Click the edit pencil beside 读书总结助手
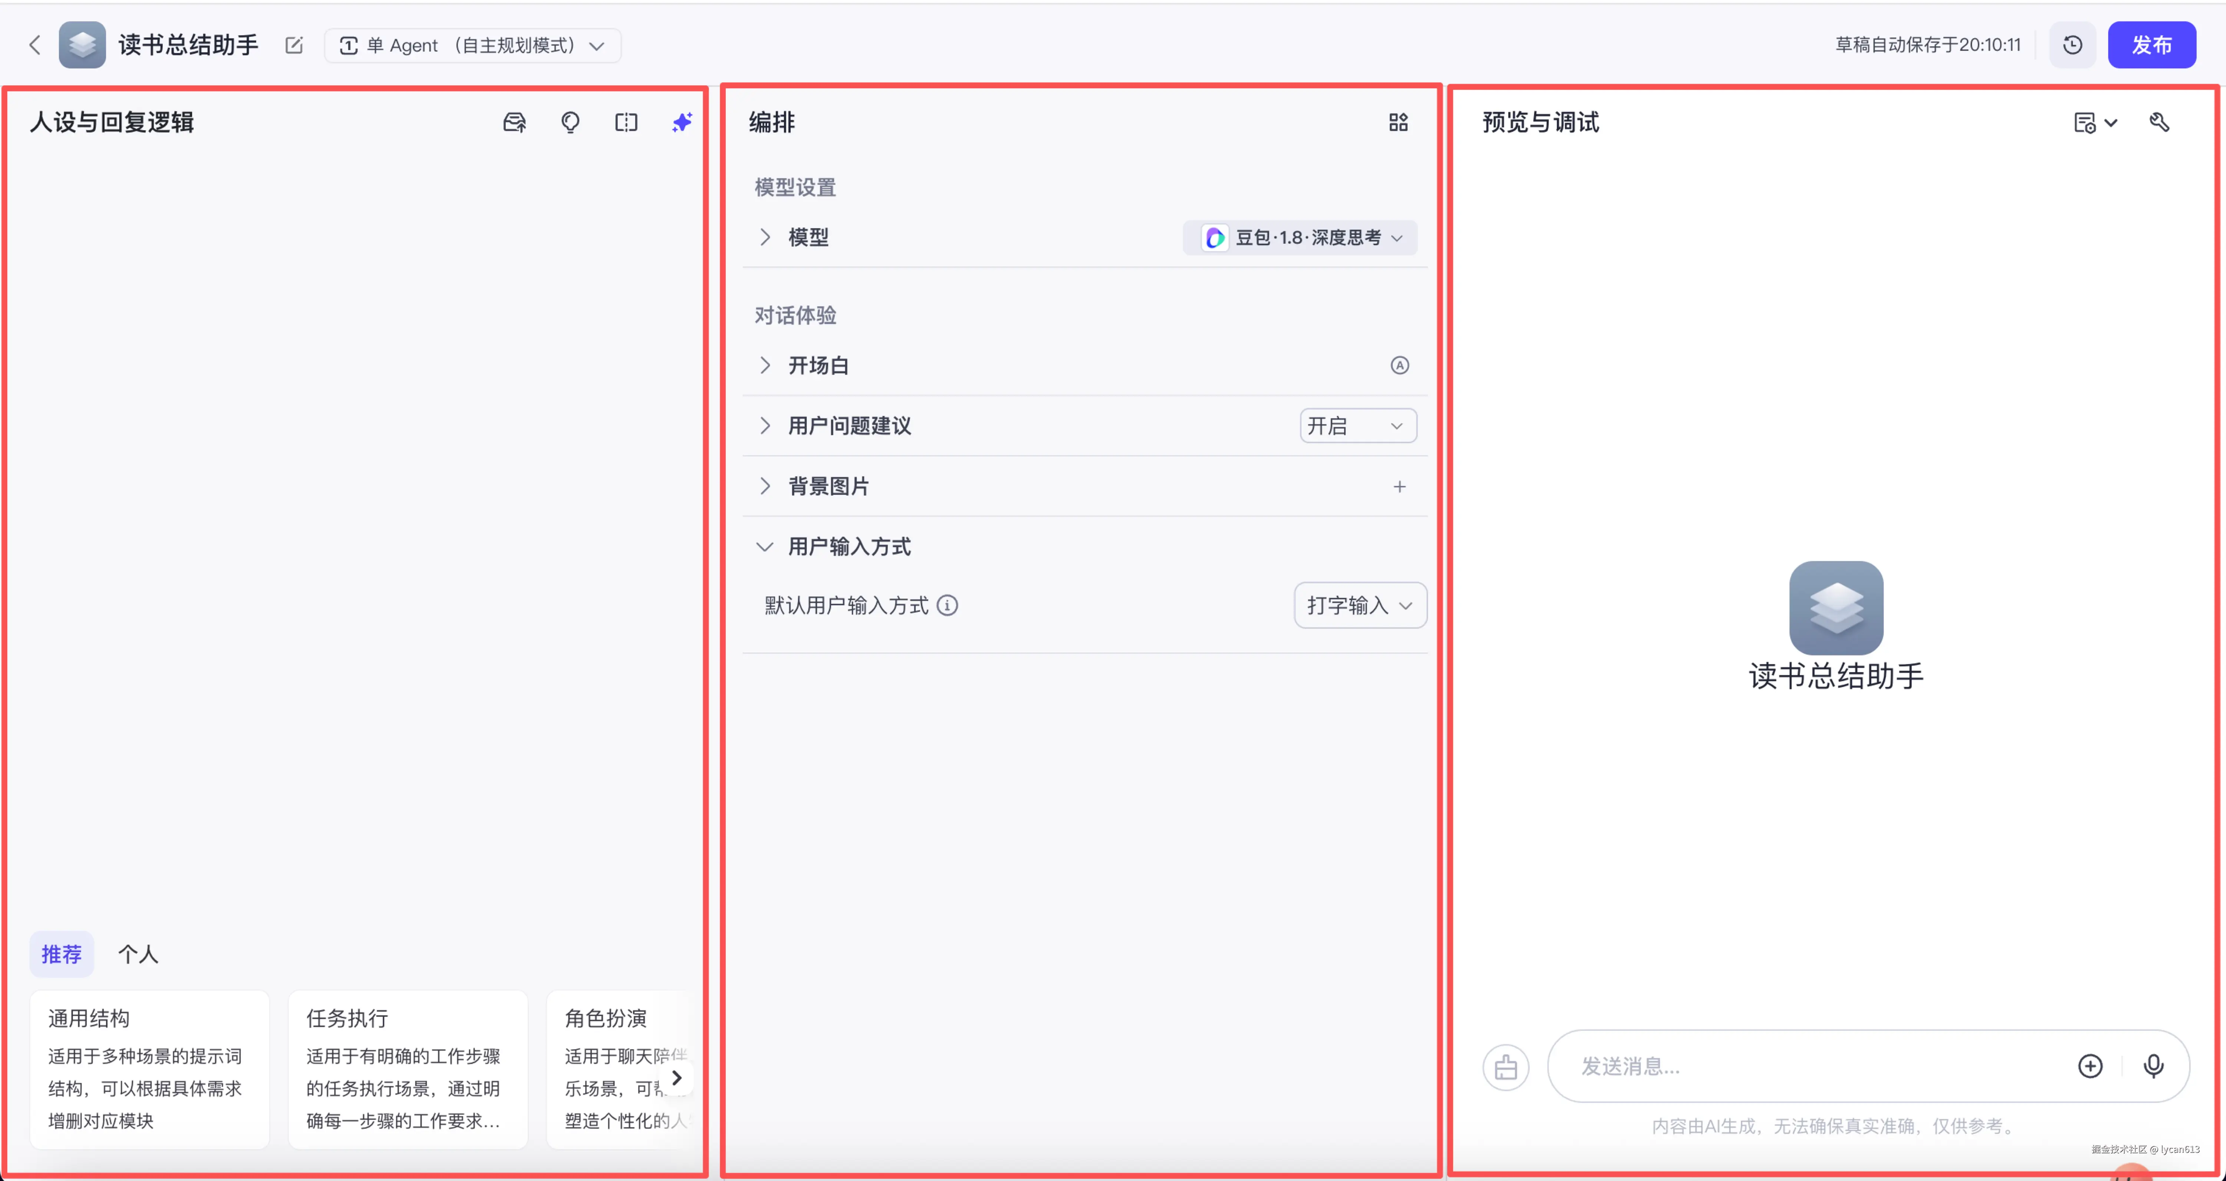 tap(294, 45)
